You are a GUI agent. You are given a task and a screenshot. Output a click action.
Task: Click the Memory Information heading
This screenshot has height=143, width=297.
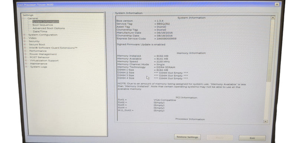[x=191, y=53]
